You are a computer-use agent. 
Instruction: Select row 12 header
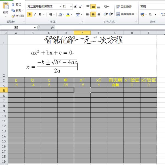(4, 126)
